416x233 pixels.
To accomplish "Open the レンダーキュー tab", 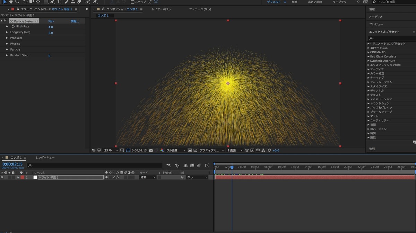I will [x=45, y=158].
